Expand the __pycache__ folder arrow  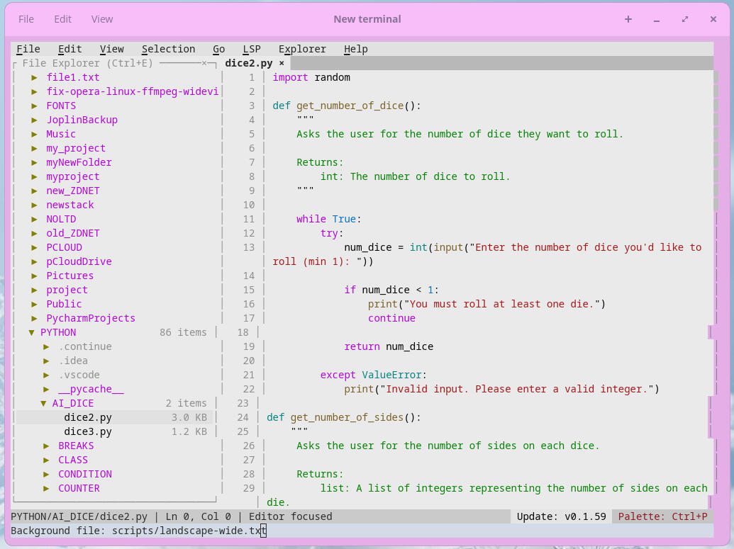[46, 389]
